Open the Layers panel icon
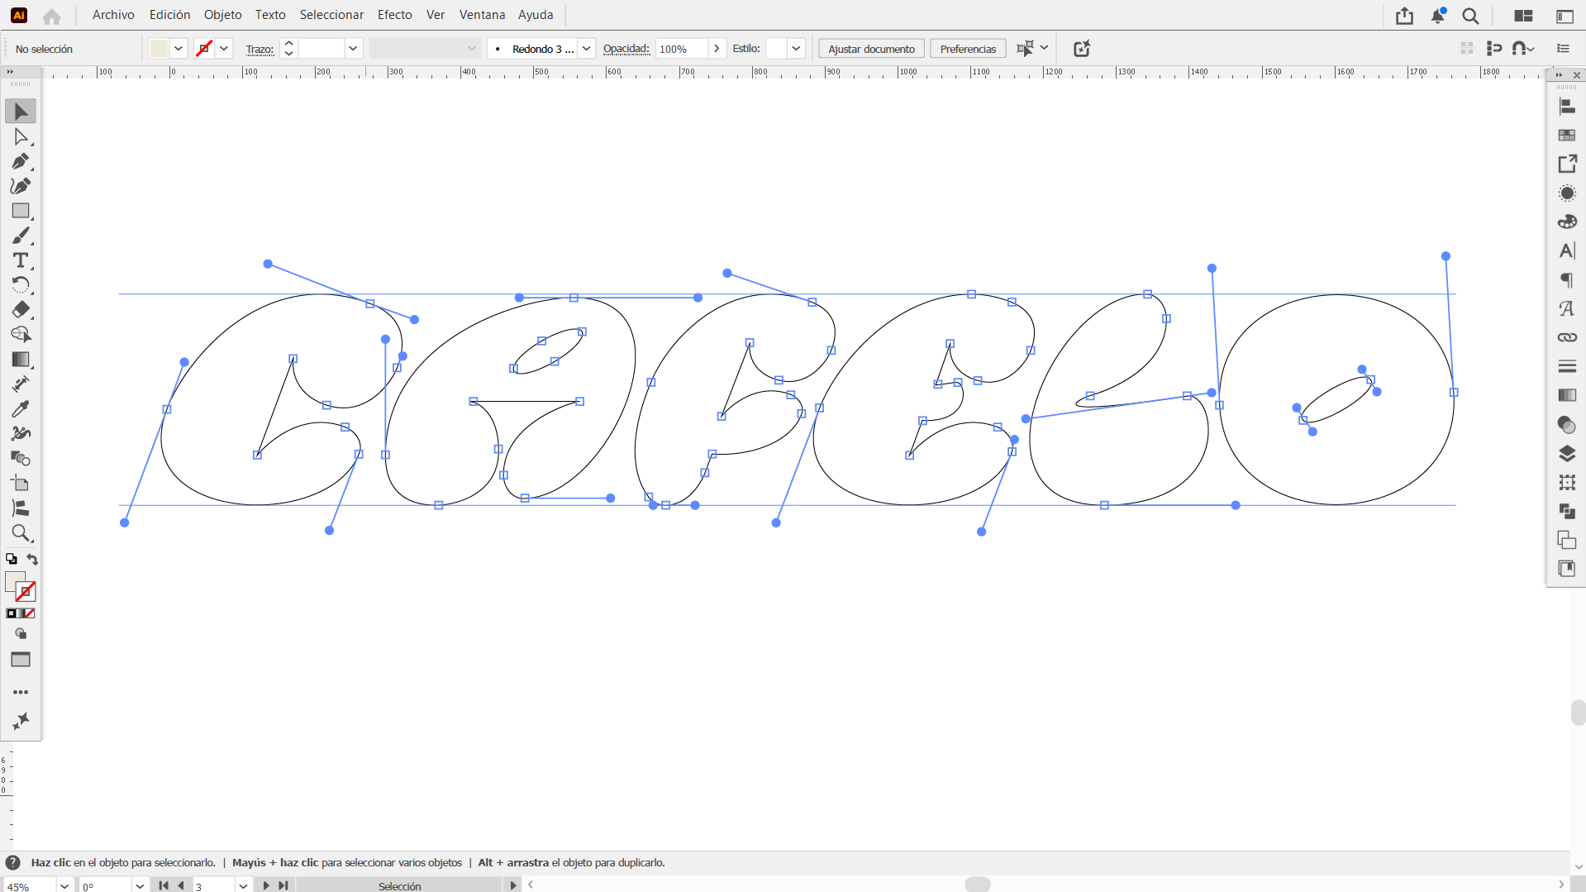Viewport: 1586px width, 892px height. [x=1566, y=454]
